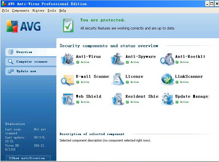The height and width of the screenshot is (162, 219).
Task: Open the Anti-Rootkit component icon
Action: click(167, 59)
